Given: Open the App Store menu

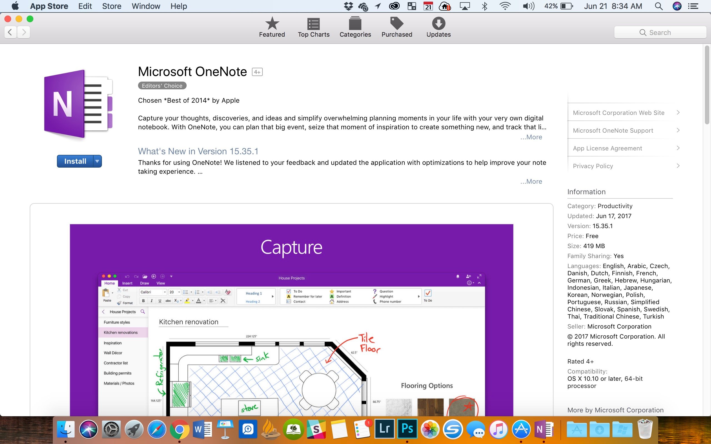Looking at the screenshot, I should point(49,6).
